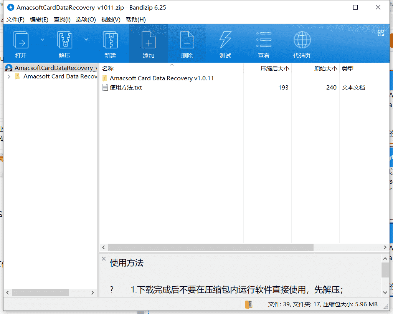This screenshot has width=393, height=314.
Task: Close the 使用方法 preview pane
Action: [x=104, y=259]
